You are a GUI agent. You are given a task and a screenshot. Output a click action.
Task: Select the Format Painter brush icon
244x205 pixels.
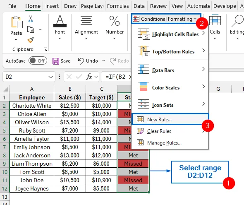pyautogui.click(x=31, y=40)
